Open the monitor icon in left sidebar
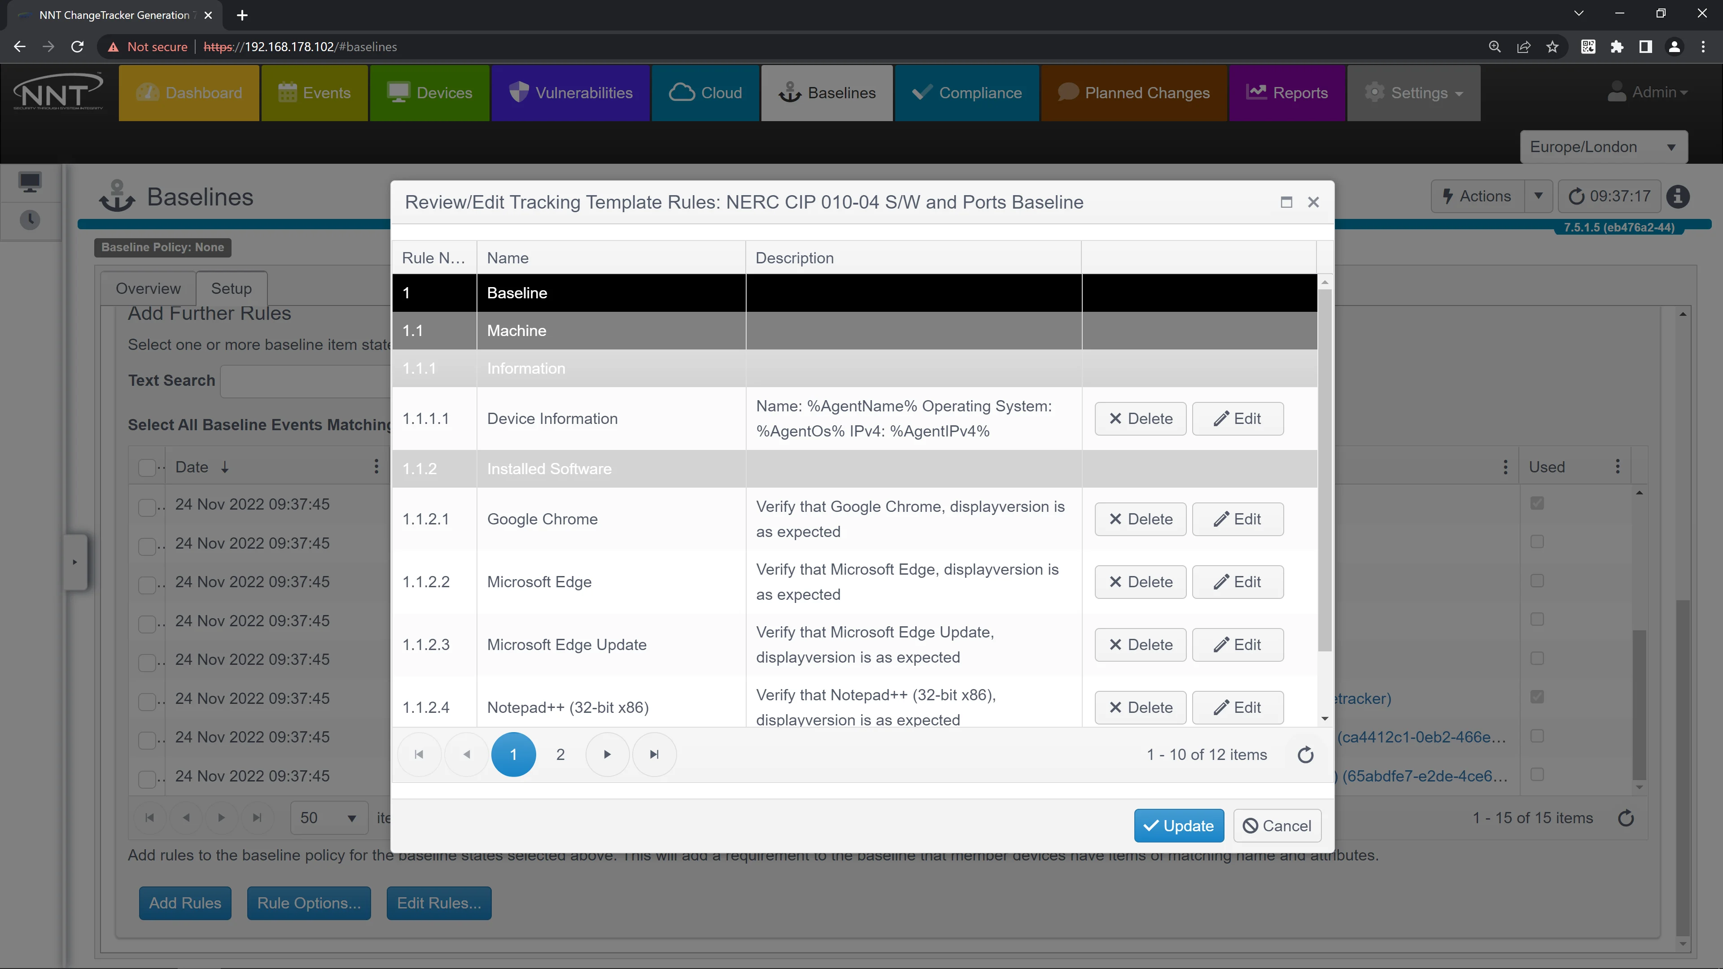 coord(30,182)
